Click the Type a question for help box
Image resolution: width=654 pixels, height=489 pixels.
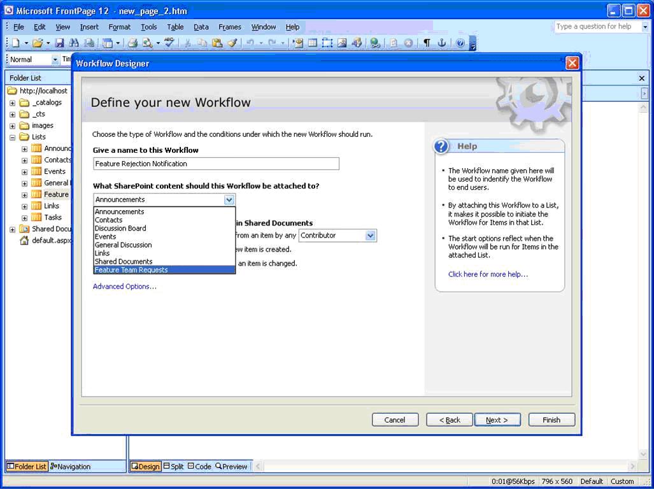[x=597, y=27]
